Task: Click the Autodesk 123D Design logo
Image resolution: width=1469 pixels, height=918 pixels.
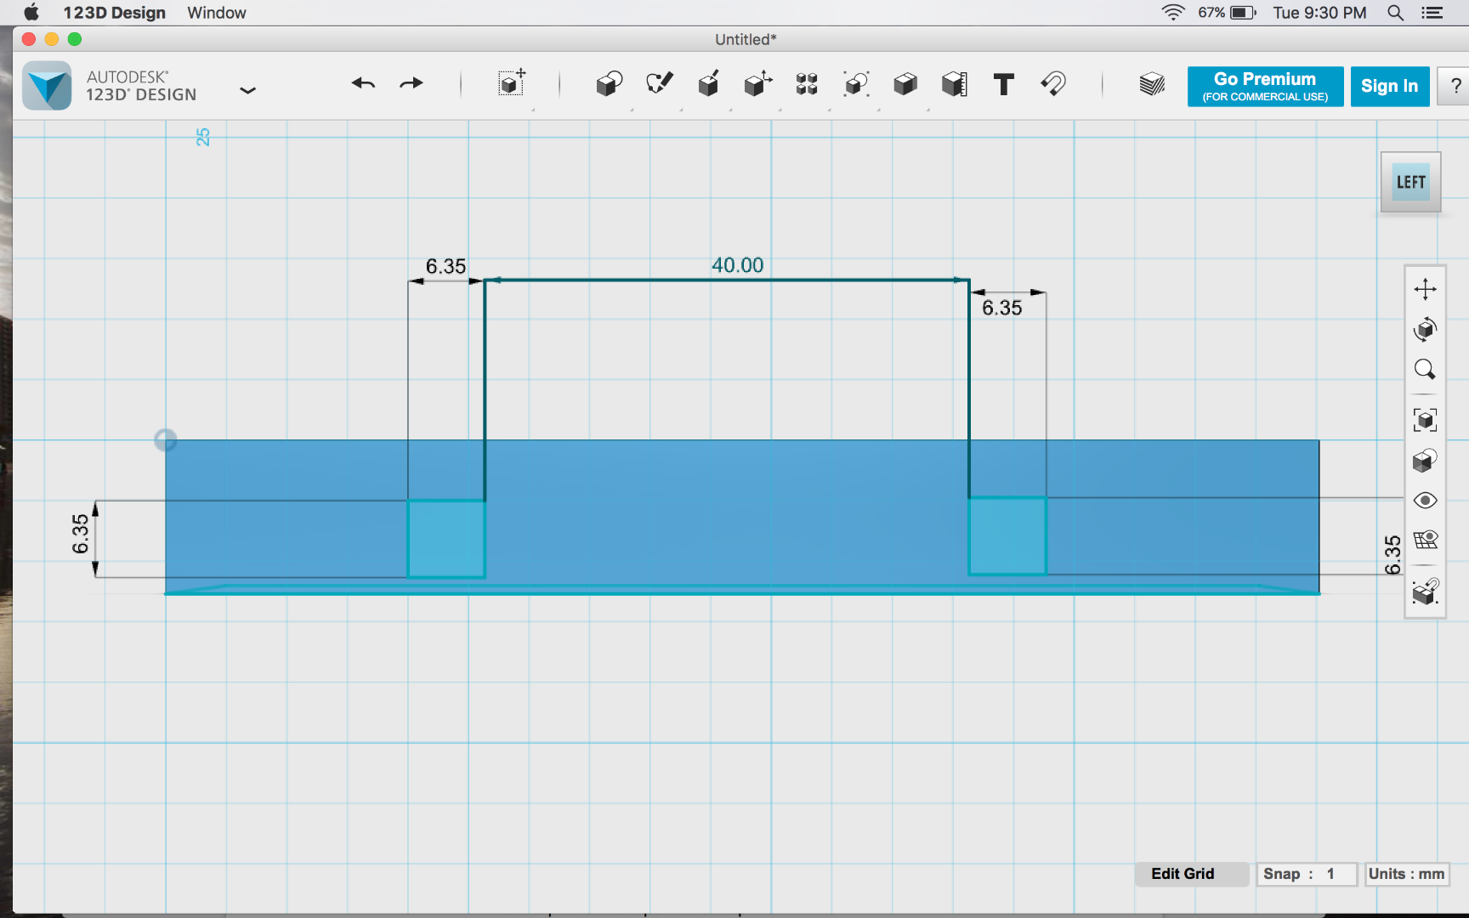Action: (48, 86)
